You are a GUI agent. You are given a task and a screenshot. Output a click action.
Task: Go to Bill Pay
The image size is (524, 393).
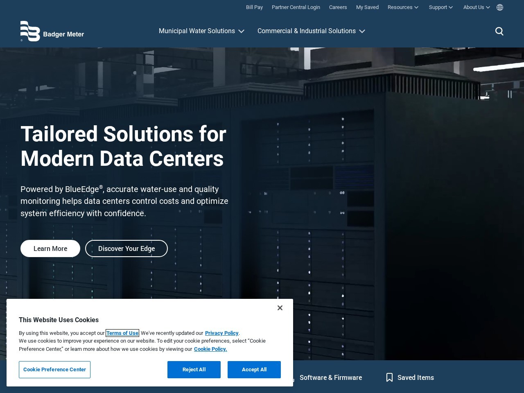click(x=254, y=7)
